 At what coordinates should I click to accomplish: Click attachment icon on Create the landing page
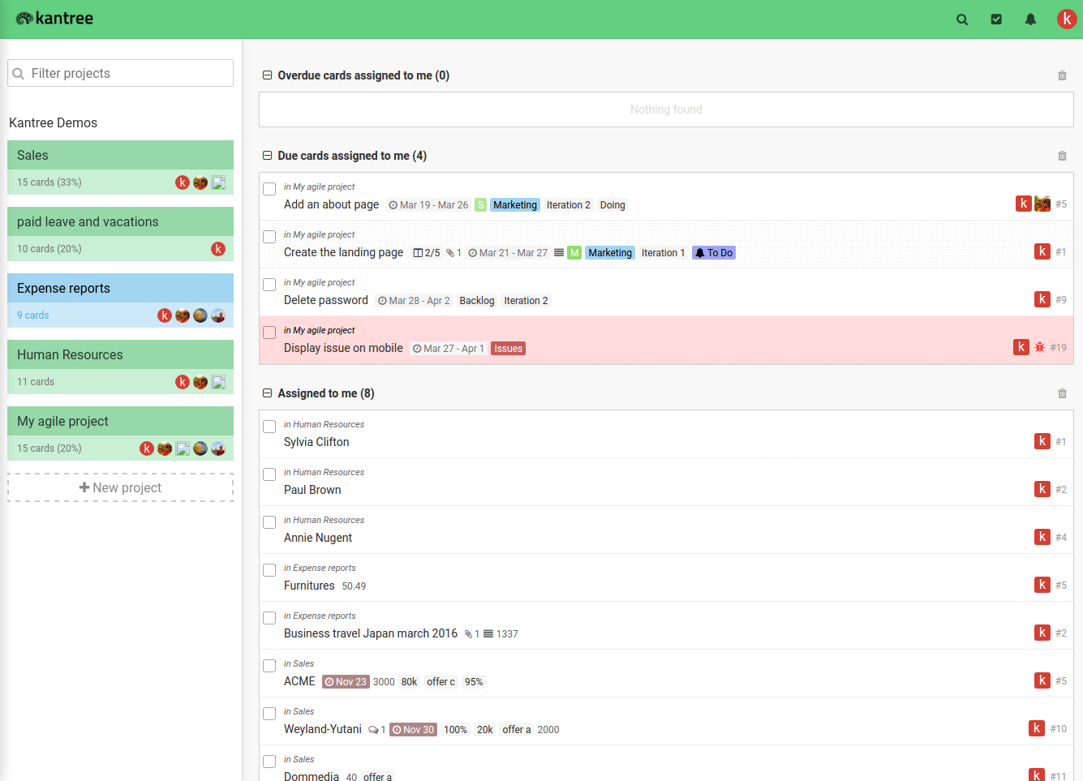click(x=453, y=253)
